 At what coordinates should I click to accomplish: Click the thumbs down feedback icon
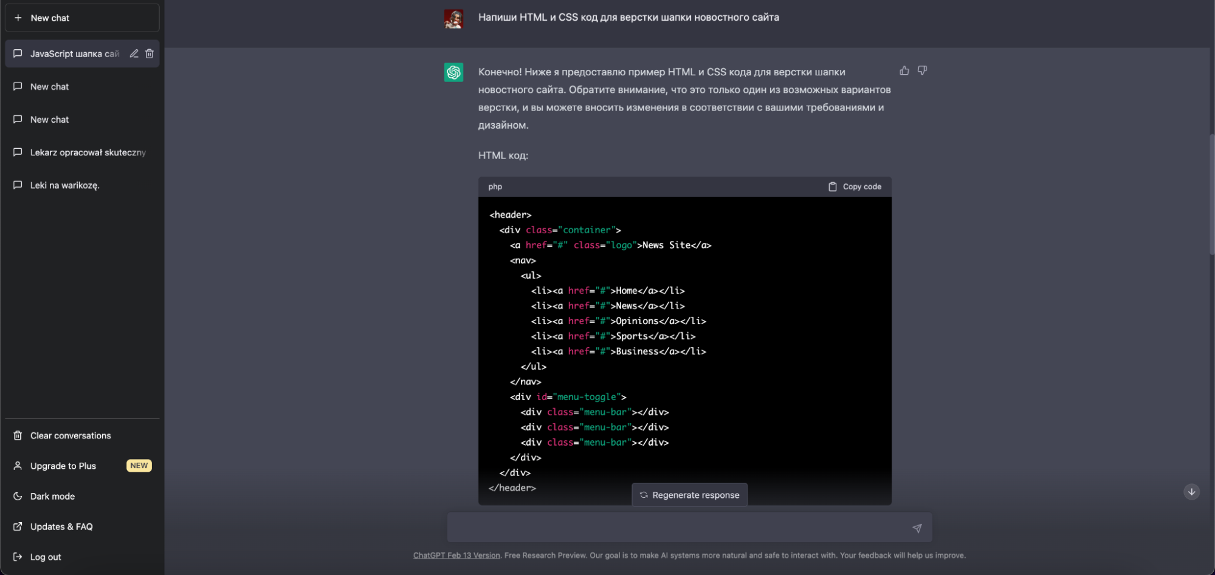tap(922, 70)
